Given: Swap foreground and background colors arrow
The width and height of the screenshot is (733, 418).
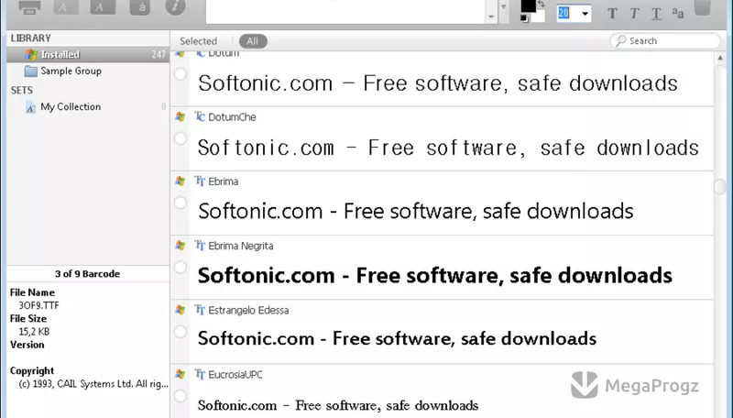Looking at the screenshot, I should click(541, 4).
